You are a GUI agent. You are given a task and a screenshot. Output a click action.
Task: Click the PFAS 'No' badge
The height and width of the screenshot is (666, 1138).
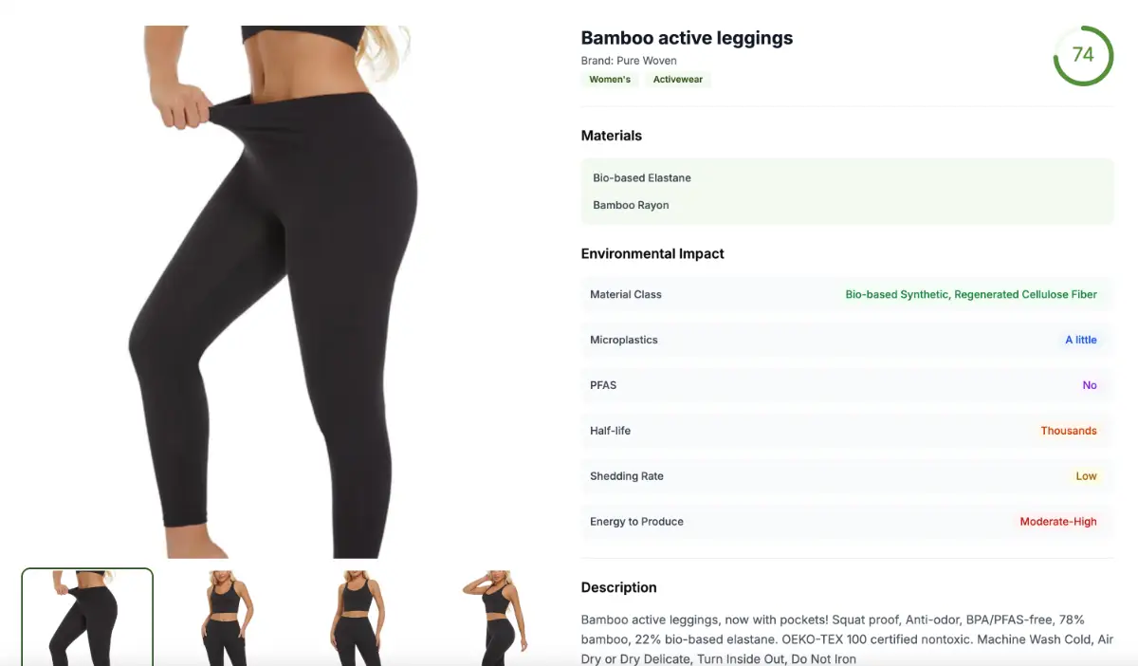[x=1090, y=385]
